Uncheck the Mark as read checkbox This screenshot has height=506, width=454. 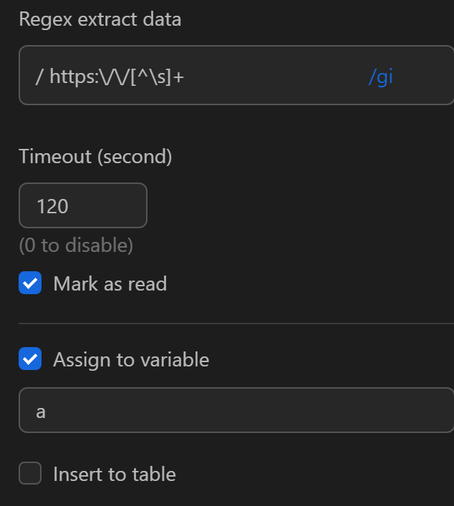tap(30, 283)
